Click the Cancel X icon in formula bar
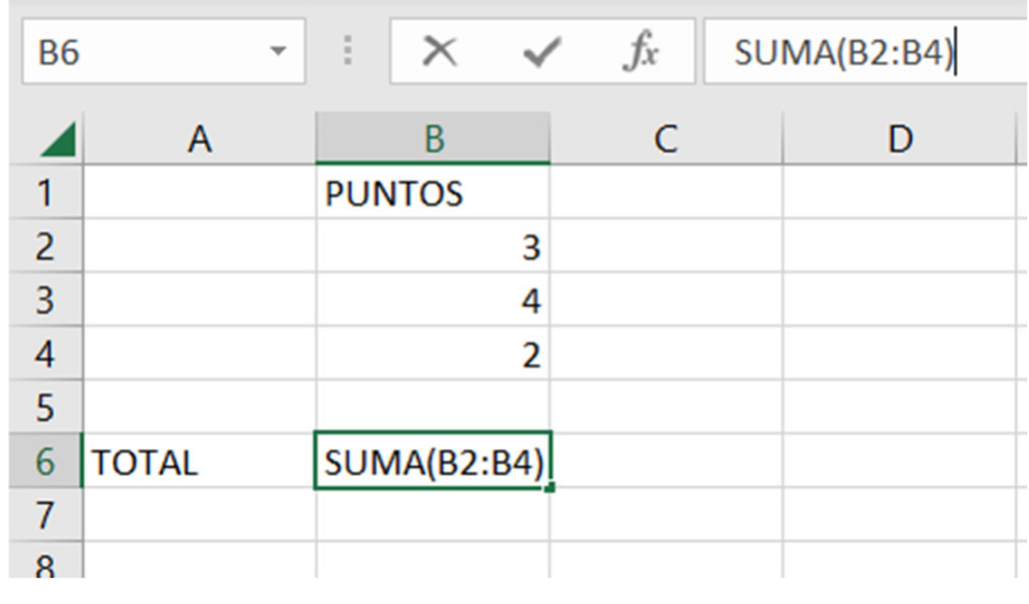Image resolution: width=1029 pixels, height=604 pixels. (x=440, y=53)
